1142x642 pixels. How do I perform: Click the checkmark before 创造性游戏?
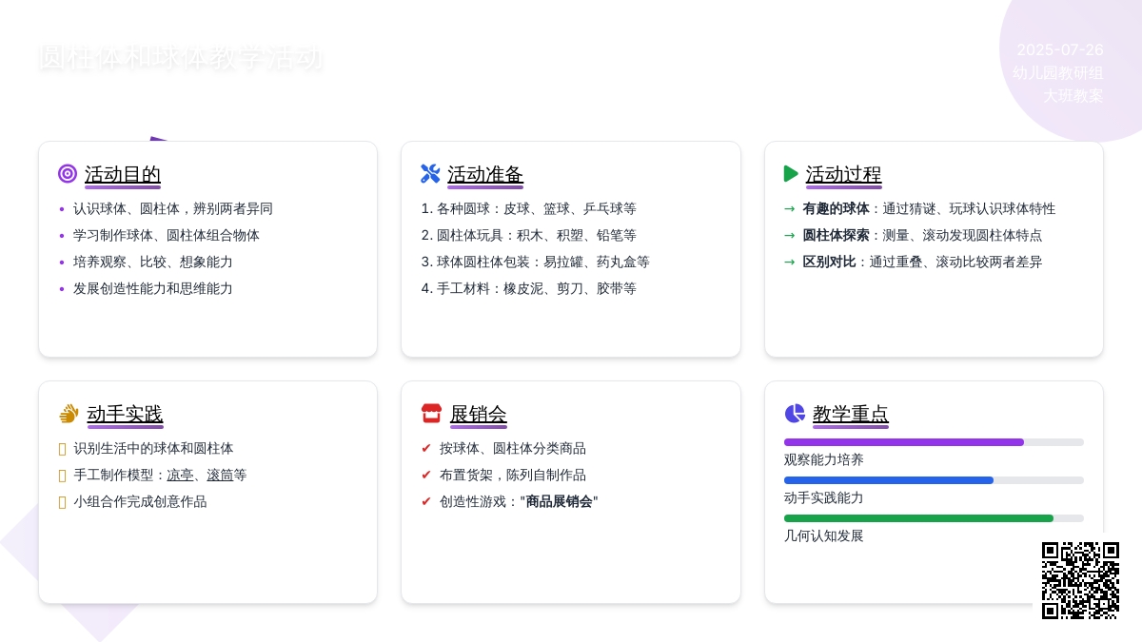(x=426, y=501)
